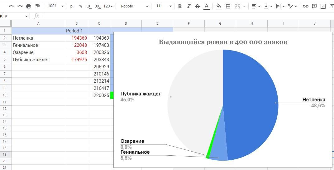
Task: Activate the Paint format roller
Action: coord(38,6)
